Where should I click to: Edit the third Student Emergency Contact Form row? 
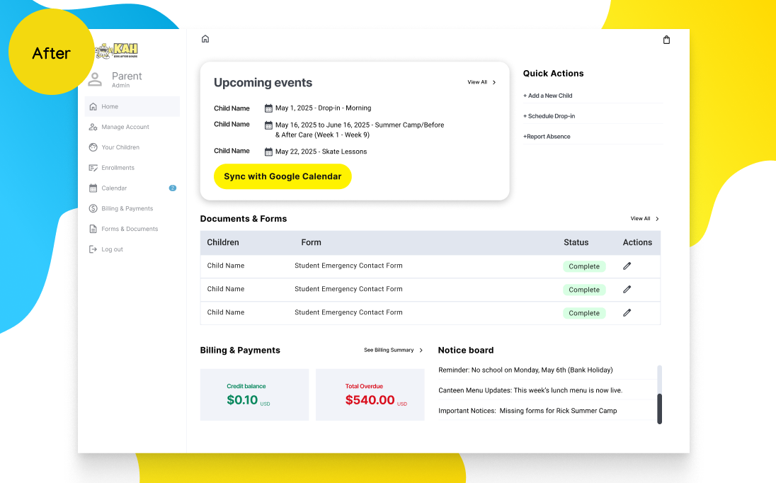627,313
